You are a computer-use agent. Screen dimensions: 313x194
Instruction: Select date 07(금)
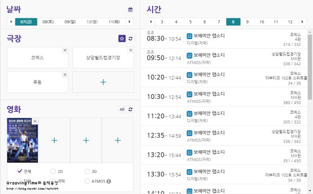pos(26,22)
